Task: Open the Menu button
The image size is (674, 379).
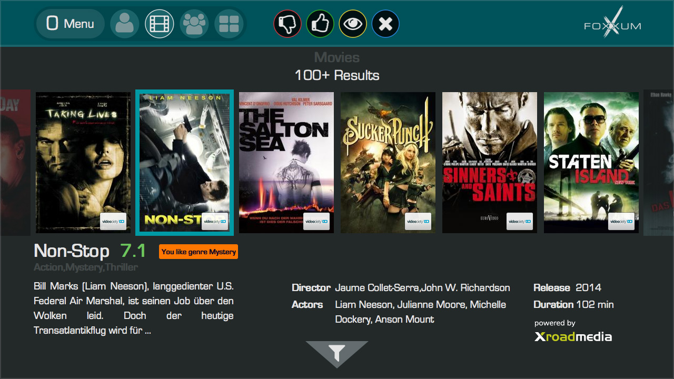Action: (70, 24)
